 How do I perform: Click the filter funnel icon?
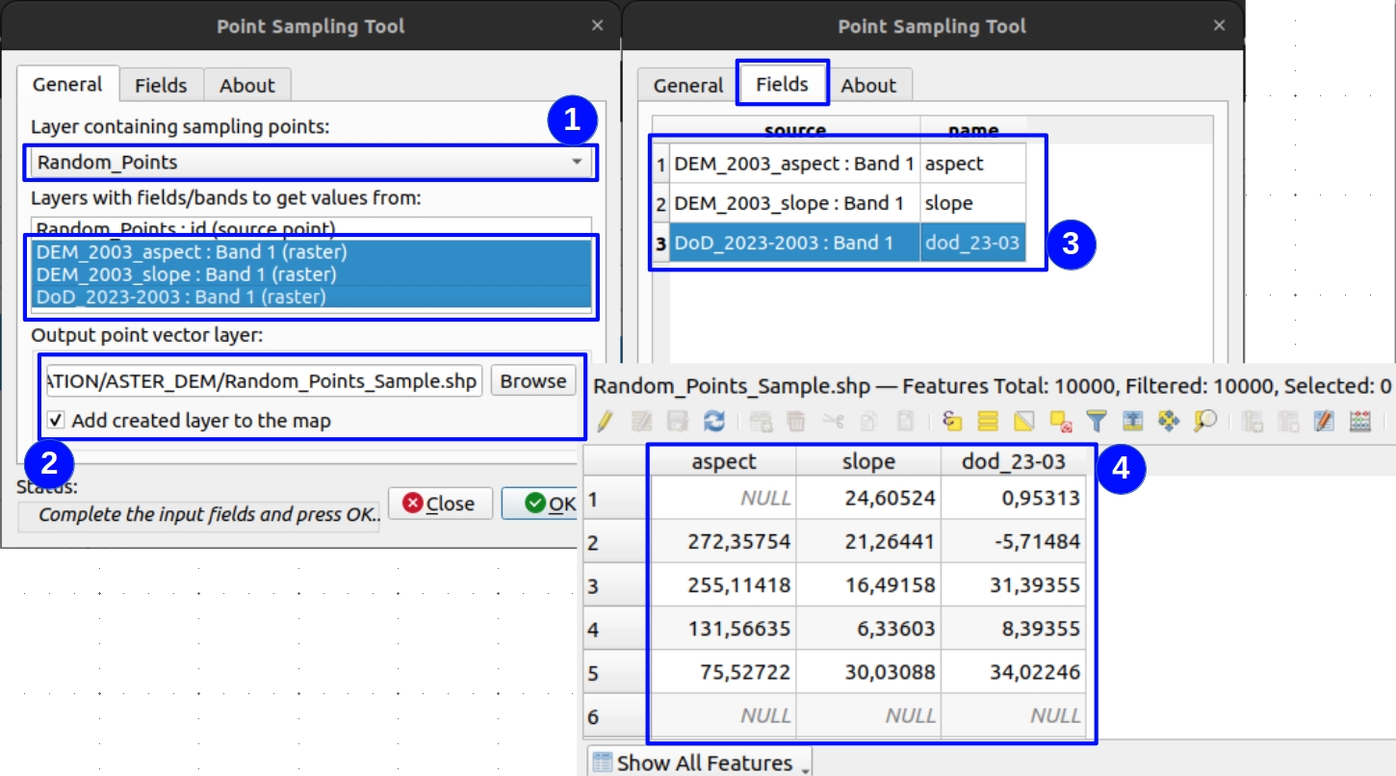pyautogui.click(x=1096, y=421)
